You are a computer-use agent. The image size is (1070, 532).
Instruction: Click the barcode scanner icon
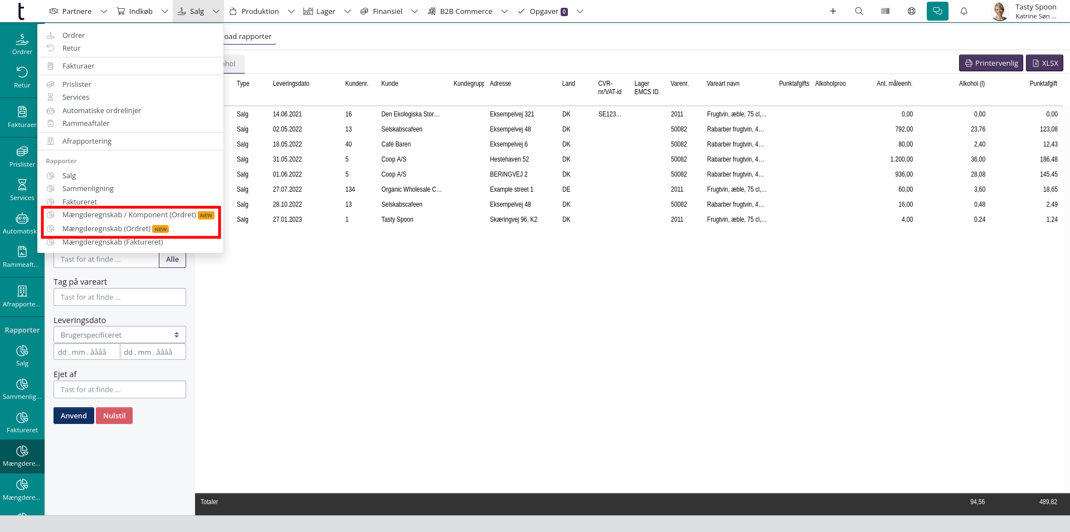click(885, 11)
